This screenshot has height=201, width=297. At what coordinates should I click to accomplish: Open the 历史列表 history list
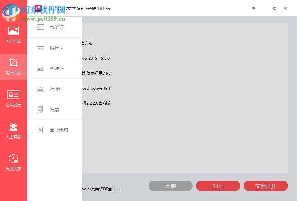coord(13,162)
